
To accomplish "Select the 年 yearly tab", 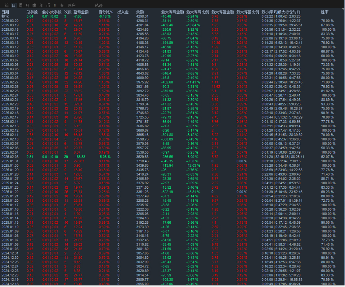I will click(41, 5).
